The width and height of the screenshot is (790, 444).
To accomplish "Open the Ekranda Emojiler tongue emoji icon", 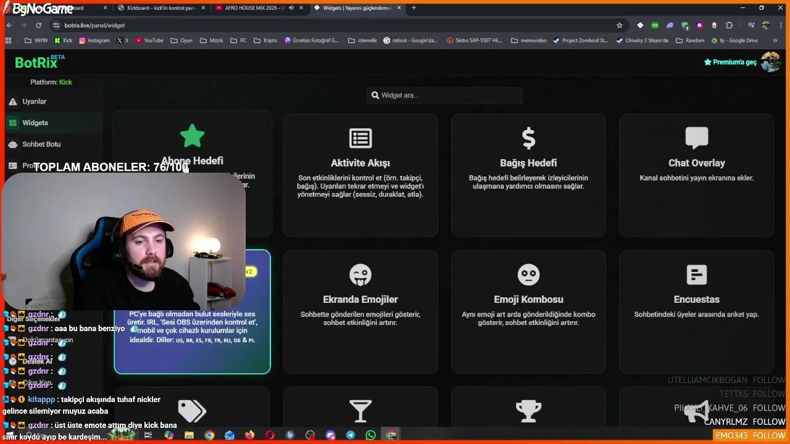I will click(360, 275).
